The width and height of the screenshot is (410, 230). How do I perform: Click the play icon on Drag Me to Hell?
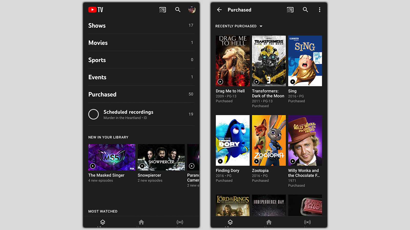click(220, 82)
